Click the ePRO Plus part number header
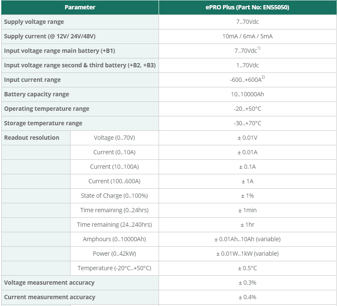 247,7
